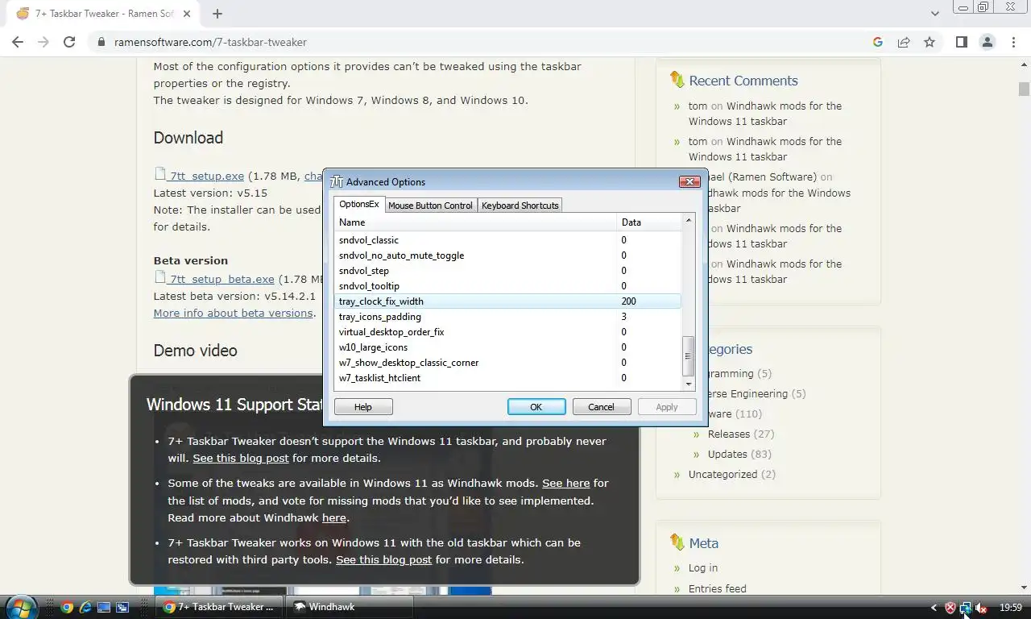Screen dimensions: 1031x619
Task: Switch to Keyboard Shortcuts tab
Action: (520, 206)
